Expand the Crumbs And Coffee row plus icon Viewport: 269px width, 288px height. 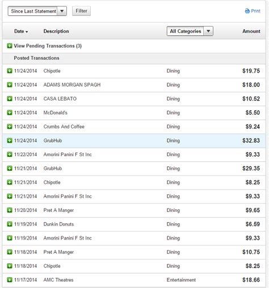10,127
